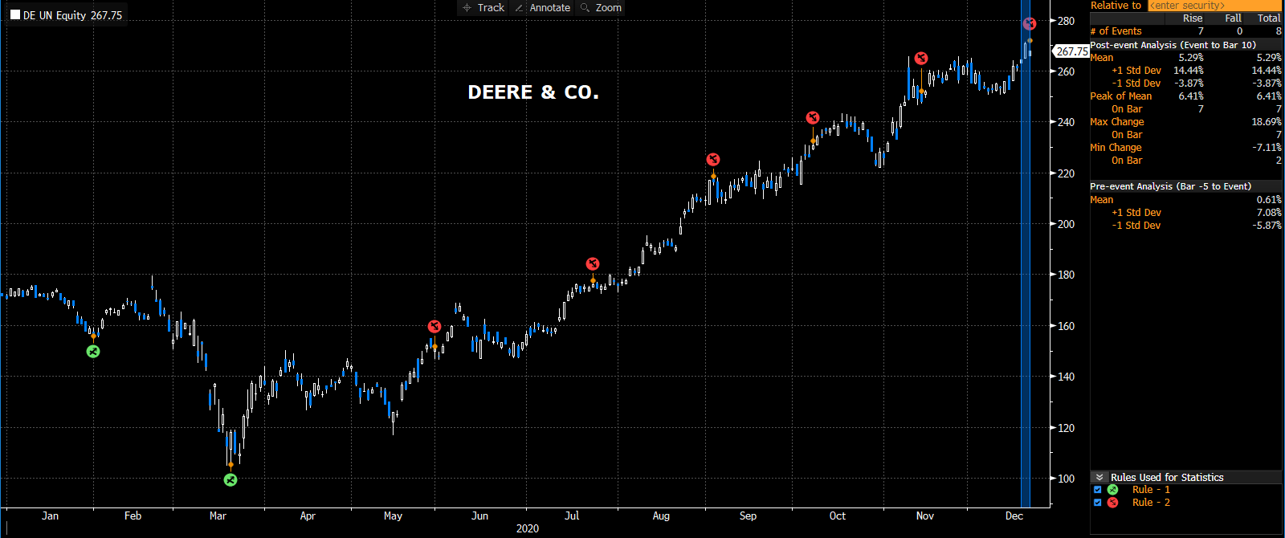This screenshot has width=1285, height=538.
Task: Click the 0.61% pre-event Mean value
Action: click(1269, 200)
